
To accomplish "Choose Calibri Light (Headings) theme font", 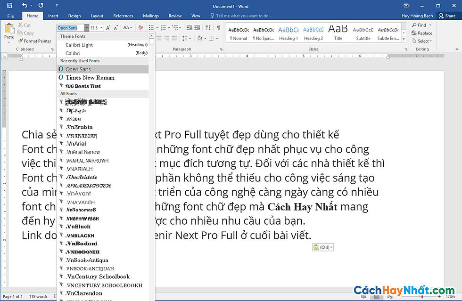I will [103, 45].
